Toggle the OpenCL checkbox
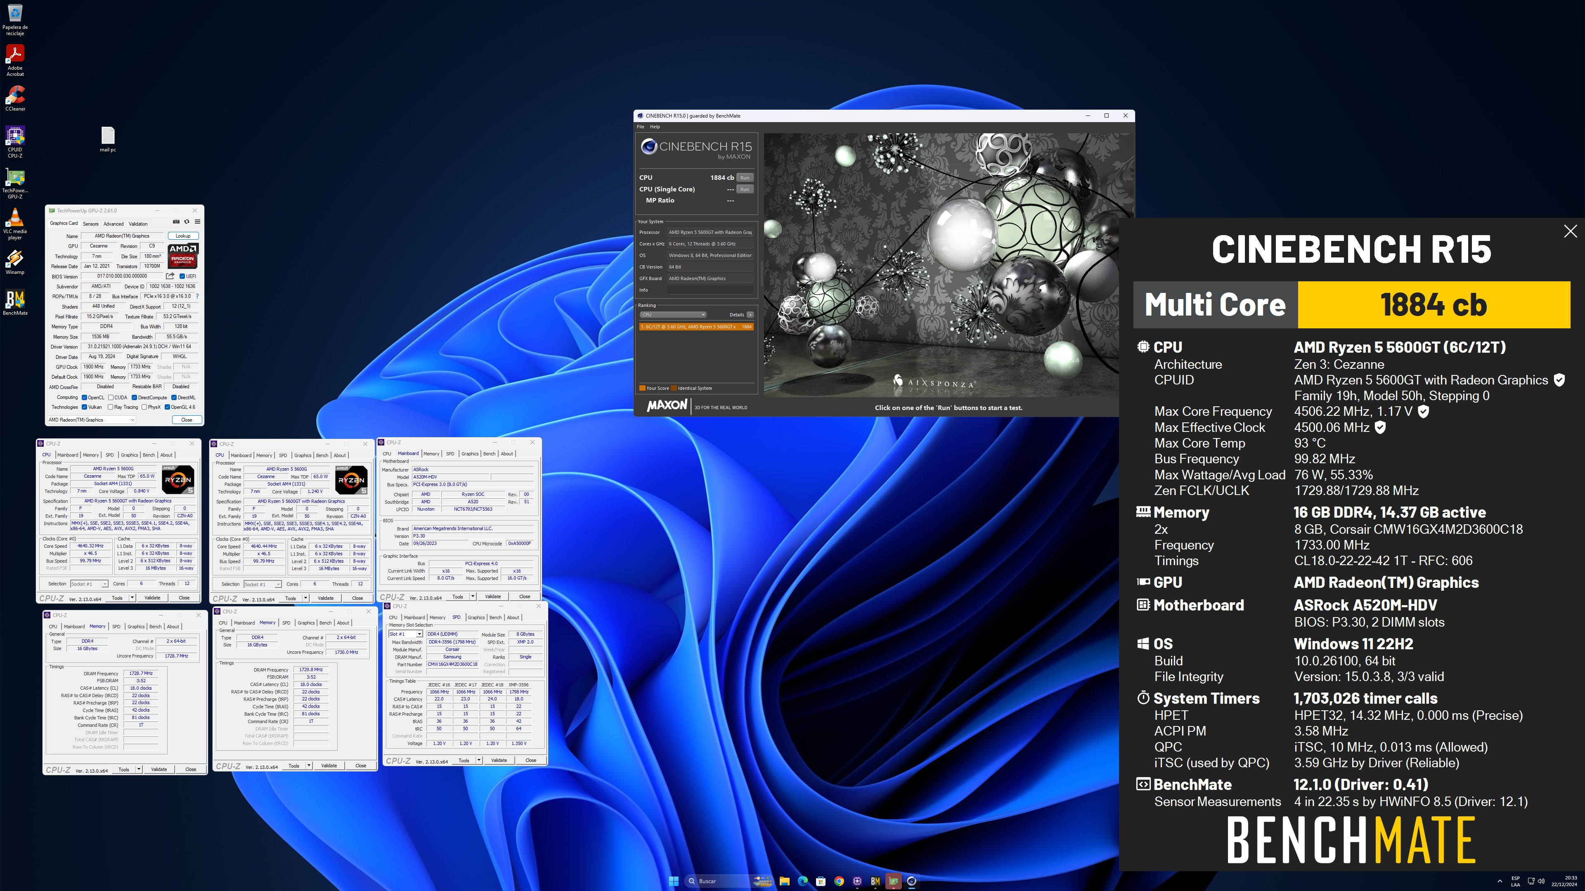Image resolution: width=1585 pixels, height=891 pixels. pos(84,397)
